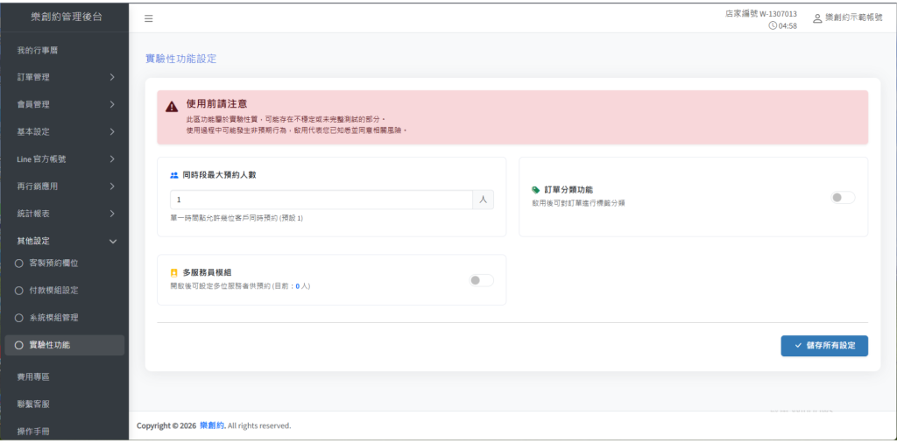Image resolution: width=897 pixels, height=443 pixels.
Task: Click the yellow badge icon for 多服務員模組
Action: coord(173,273)
